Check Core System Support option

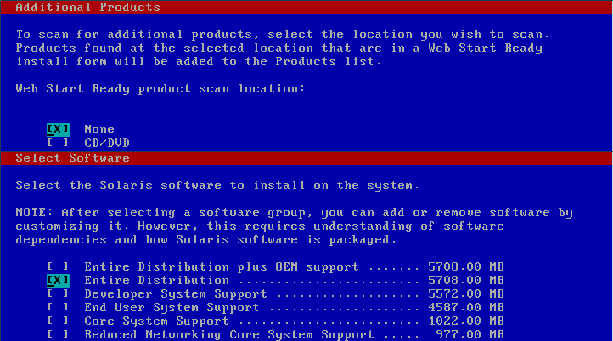(58, 321)
